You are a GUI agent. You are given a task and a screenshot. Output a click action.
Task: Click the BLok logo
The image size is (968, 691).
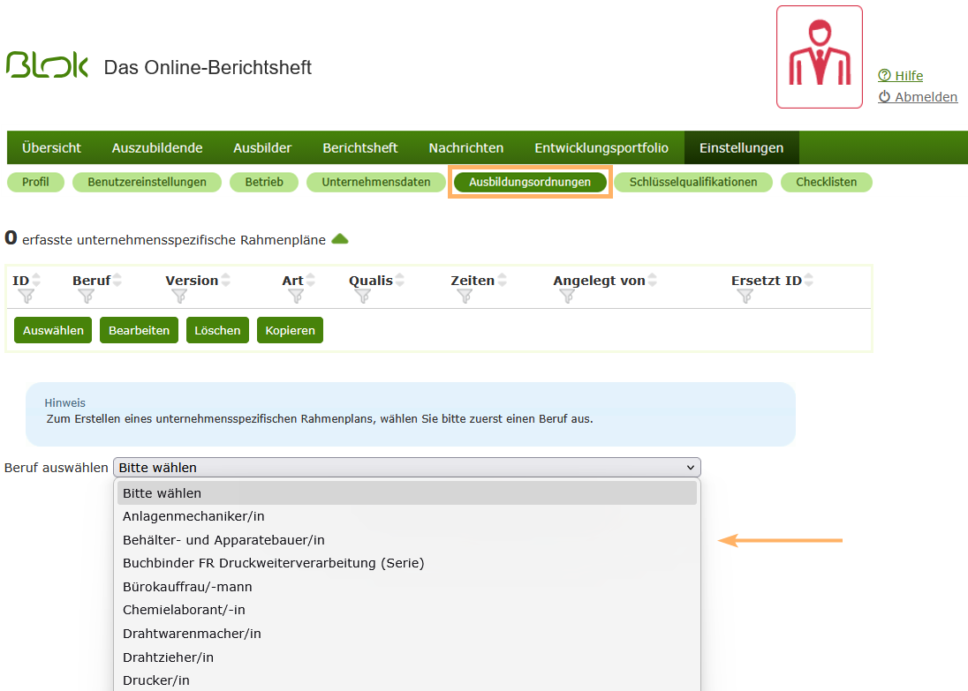coord(47,64)
